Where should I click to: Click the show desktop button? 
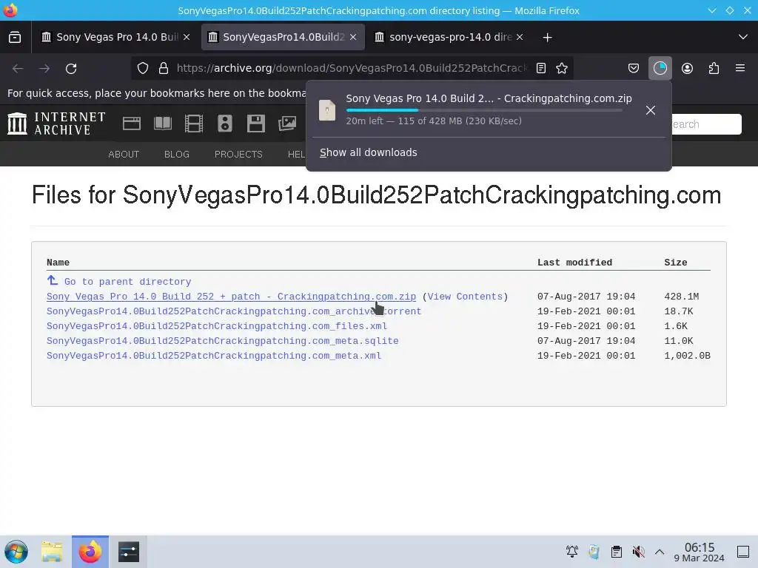(743, 551)
